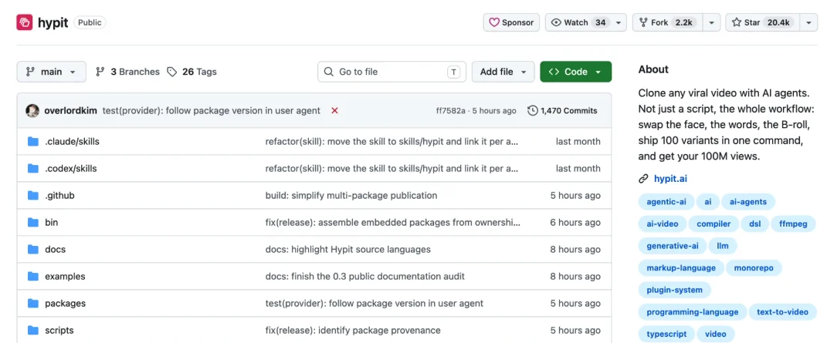Click the hypit repository logo icon

[25, 23]
